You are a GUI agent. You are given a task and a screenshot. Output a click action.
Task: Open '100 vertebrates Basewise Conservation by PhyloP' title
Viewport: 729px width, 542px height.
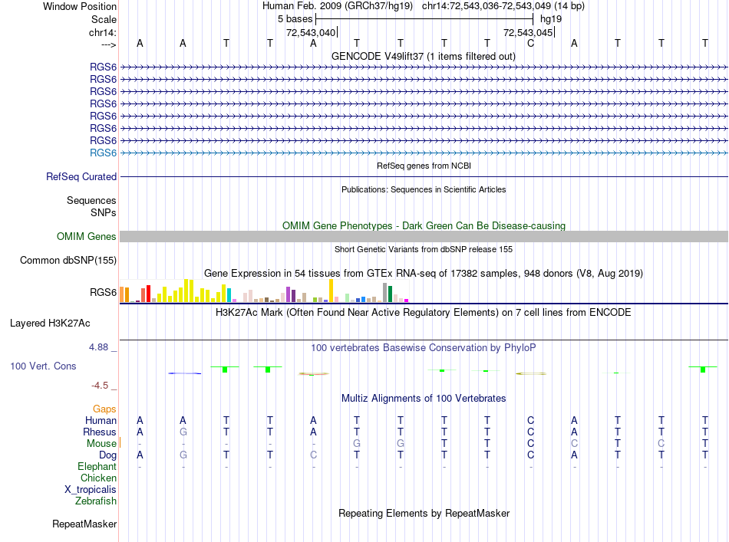pos(424,347)
